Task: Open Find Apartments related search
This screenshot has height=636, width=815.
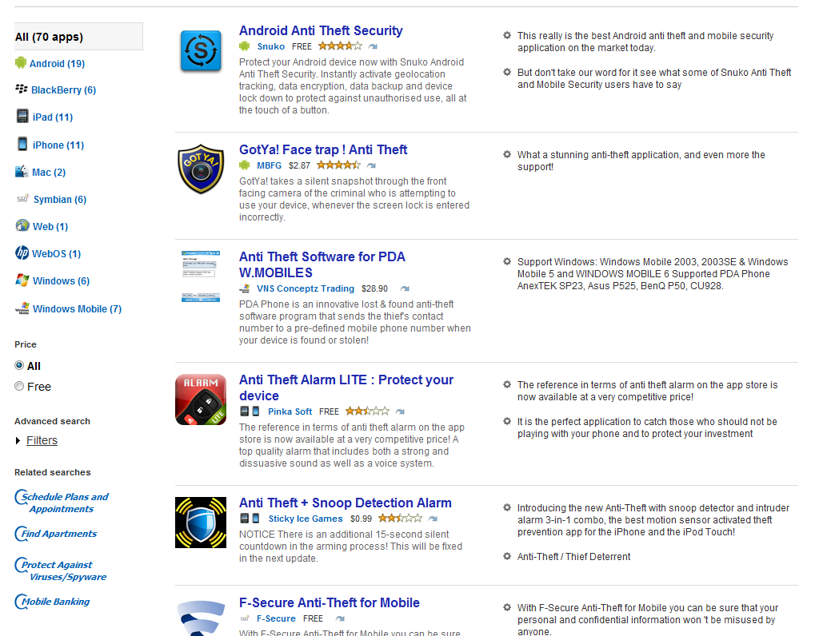Action: pos(56,534)
